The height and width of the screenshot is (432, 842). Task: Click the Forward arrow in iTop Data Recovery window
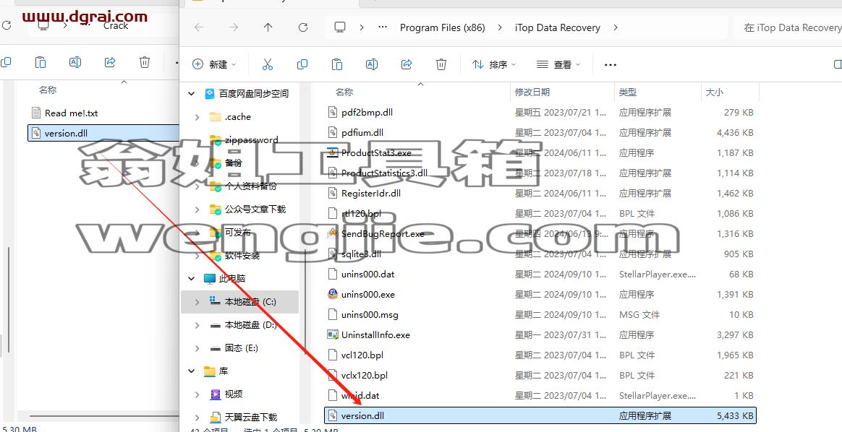(233, 27)
